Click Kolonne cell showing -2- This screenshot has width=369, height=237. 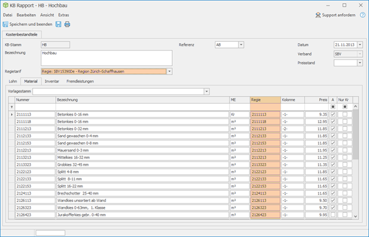[x=293, y=129]
